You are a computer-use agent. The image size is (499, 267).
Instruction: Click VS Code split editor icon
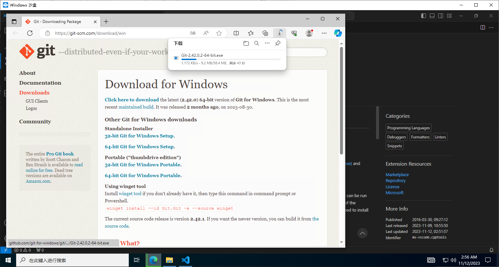(x=483, y=28)
